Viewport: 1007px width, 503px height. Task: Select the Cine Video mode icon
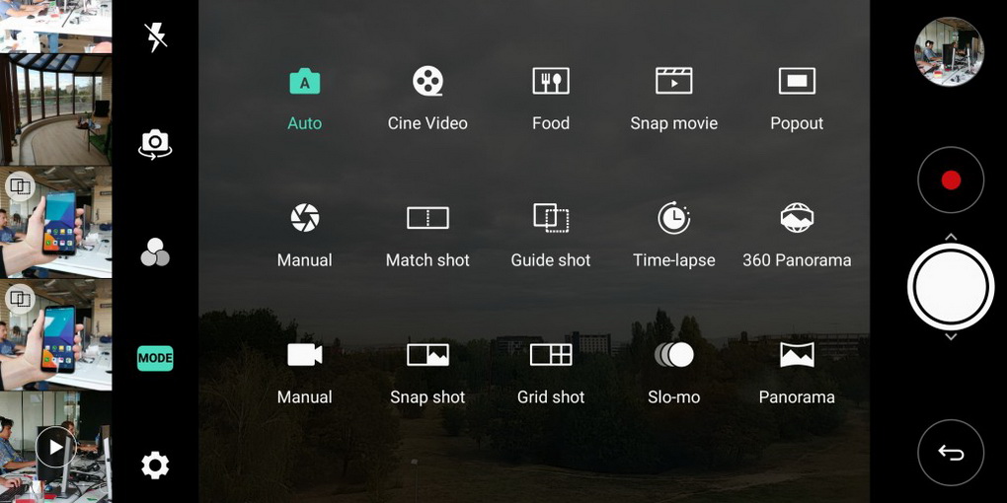[x=427, y=82]
